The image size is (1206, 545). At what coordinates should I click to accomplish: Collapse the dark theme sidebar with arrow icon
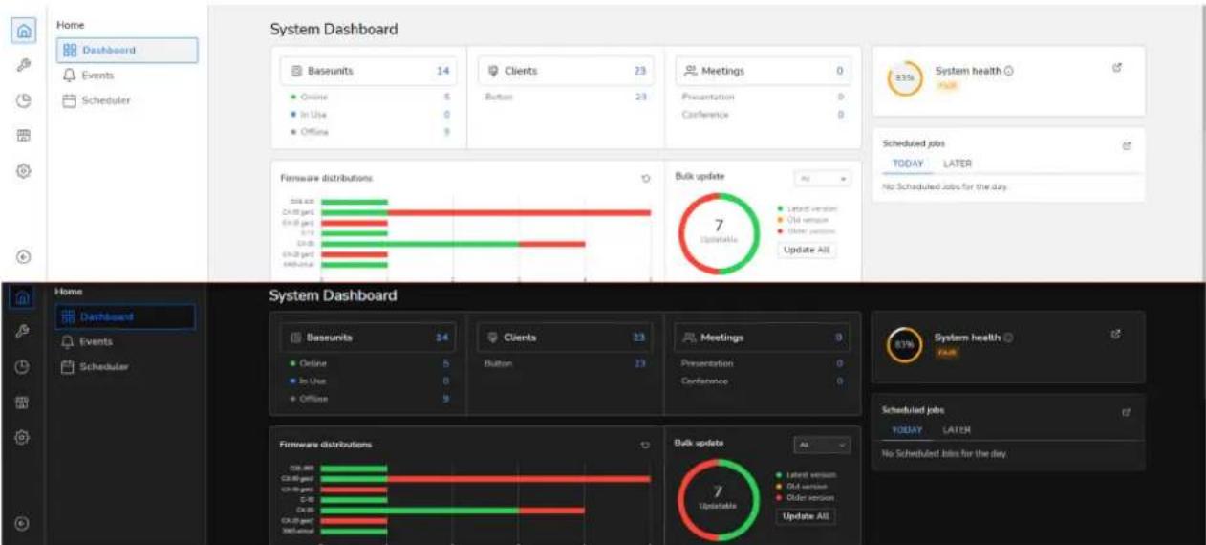coord(24,523)
